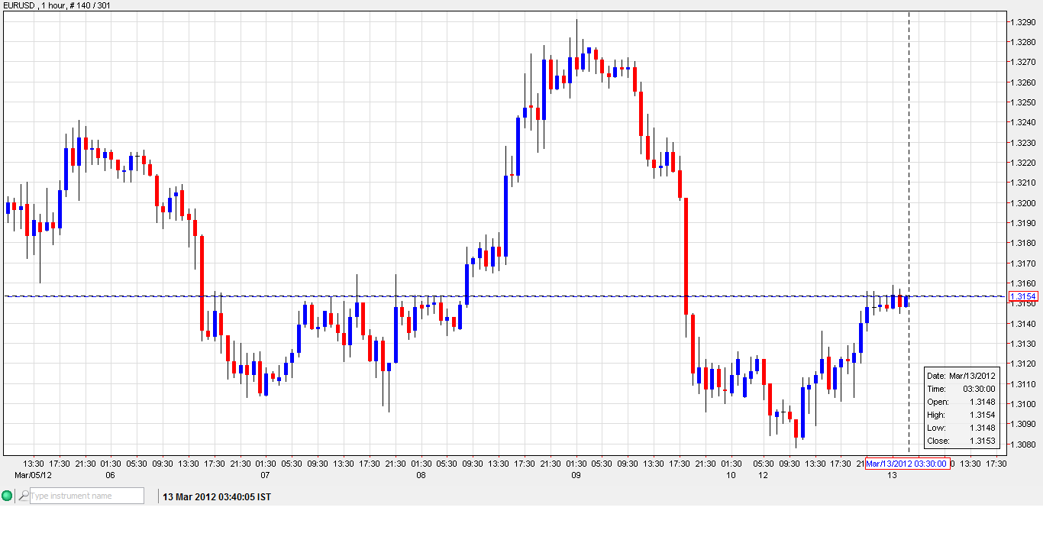The image size is (1043, 556).
Task: Click the 1.3220 price axis label
Action: (1024, 163)
